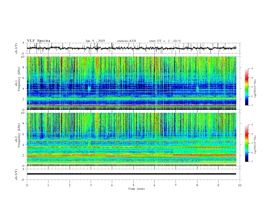270x208 pixels.
Task: Click the ch.1 colorbar log(PSD) label
Action: click(x=255, y=89)
